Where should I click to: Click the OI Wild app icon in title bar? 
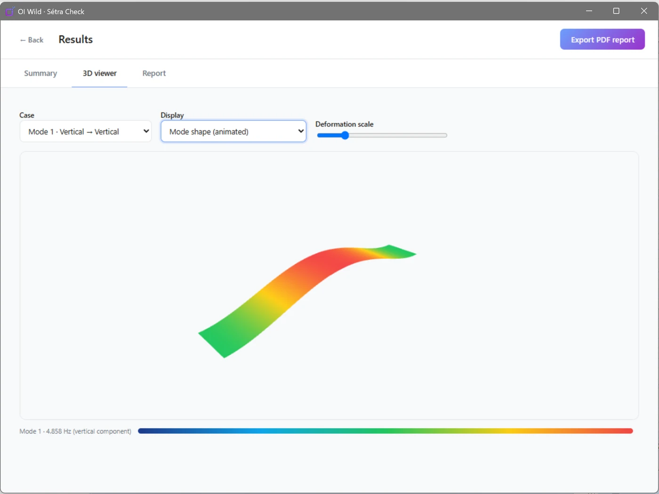tap(9, 11)
